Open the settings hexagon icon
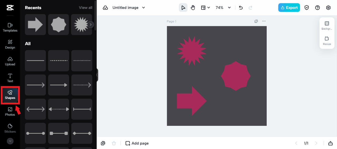Screen dimensions: 337x149 coord(328,8)
